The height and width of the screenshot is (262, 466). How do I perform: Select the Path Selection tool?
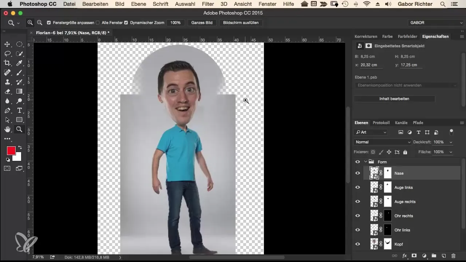7,120
